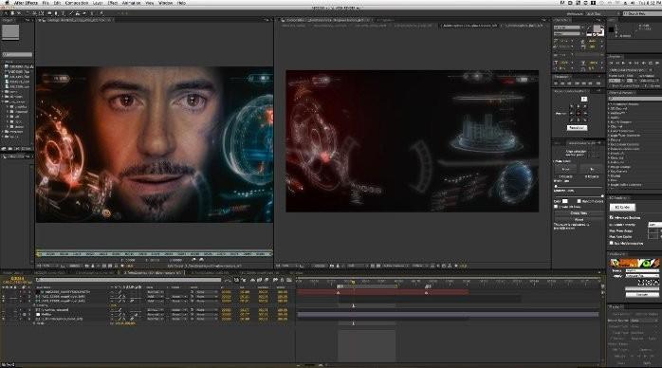Screen dimensions: 662x368
Task: Enable Frame Blending for the timeline
Action: point(258,280)
